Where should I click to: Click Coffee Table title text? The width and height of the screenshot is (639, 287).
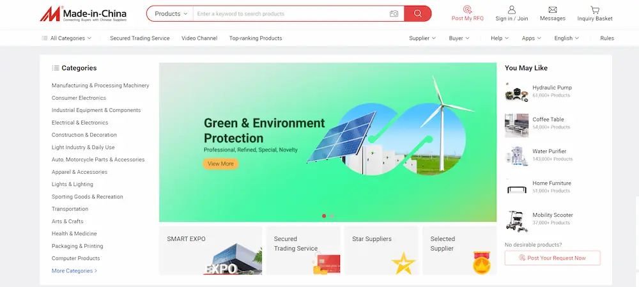548,120
